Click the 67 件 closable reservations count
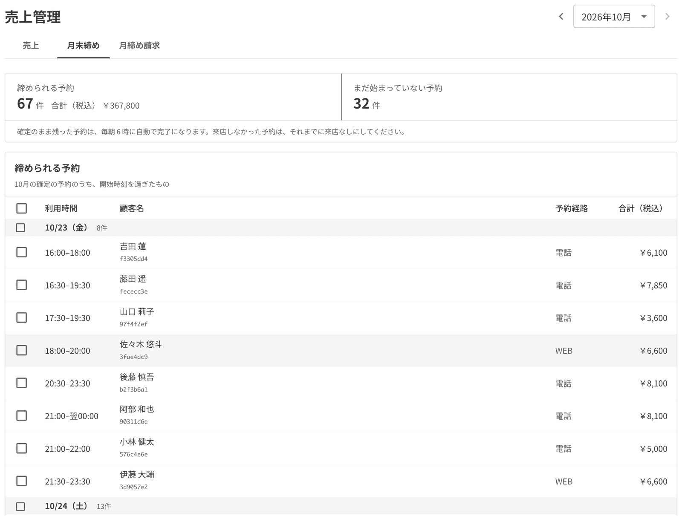The width and height of the screenshot is (682, 516). pyautogui.click(x=30, y=104)
